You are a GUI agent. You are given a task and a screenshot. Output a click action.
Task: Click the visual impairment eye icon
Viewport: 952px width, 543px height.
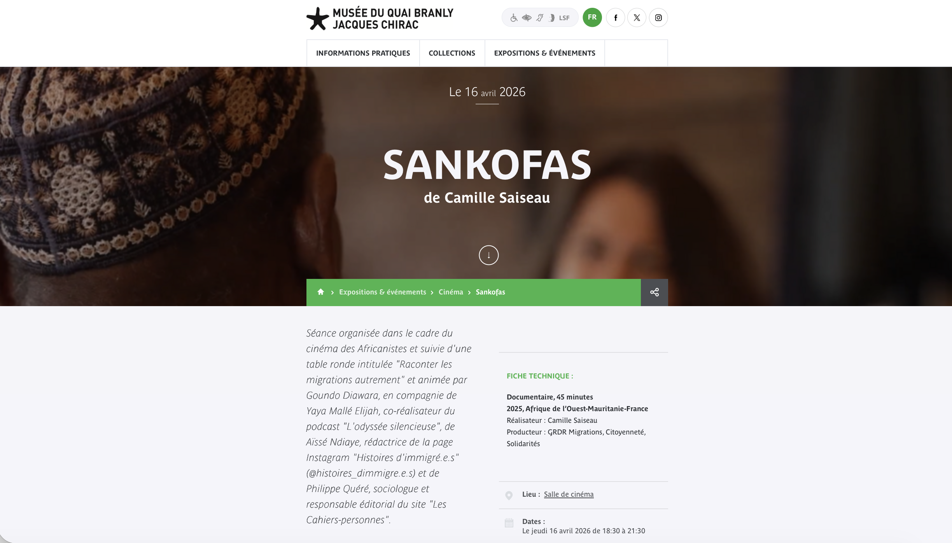(x=527, y=18)
